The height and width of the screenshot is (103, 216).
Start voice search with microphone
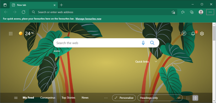tap(143, 43)
